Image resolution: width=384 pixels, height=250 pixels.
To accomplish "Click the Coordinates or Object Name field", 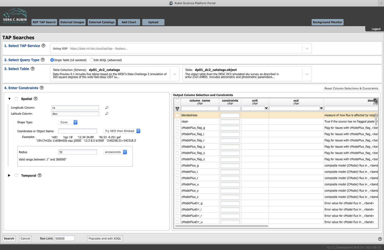I will click(x=78, y=131).
